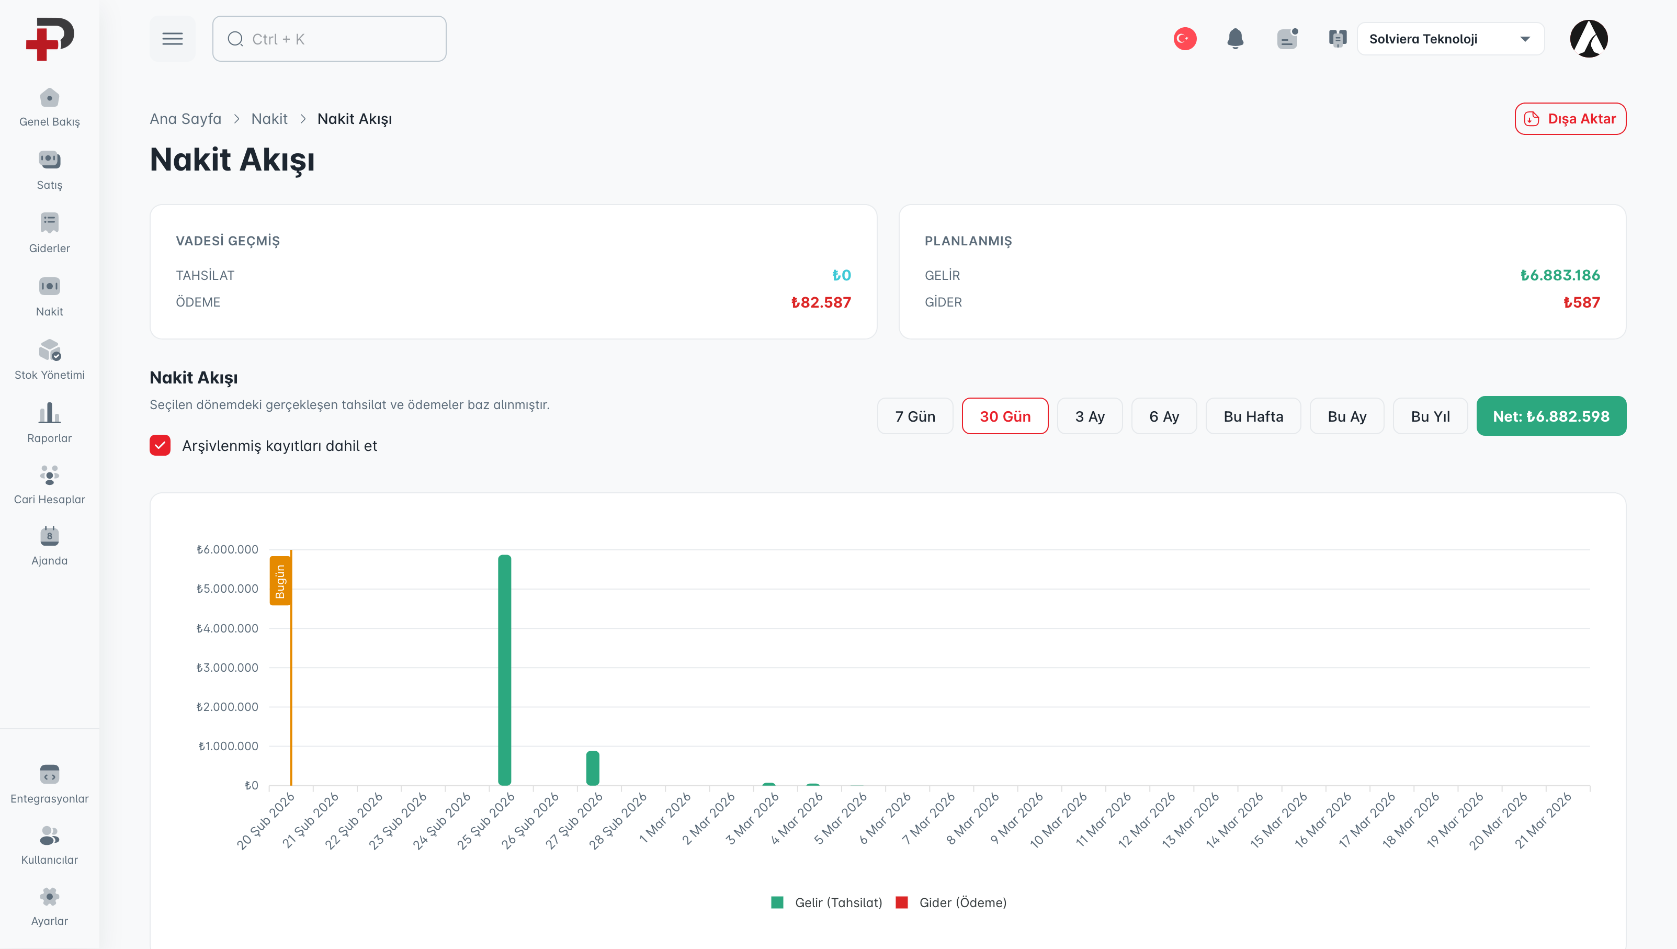Select the Bu Yıl filter option
Screen dimensions: 1677x949
click(x=1430, y=416)
